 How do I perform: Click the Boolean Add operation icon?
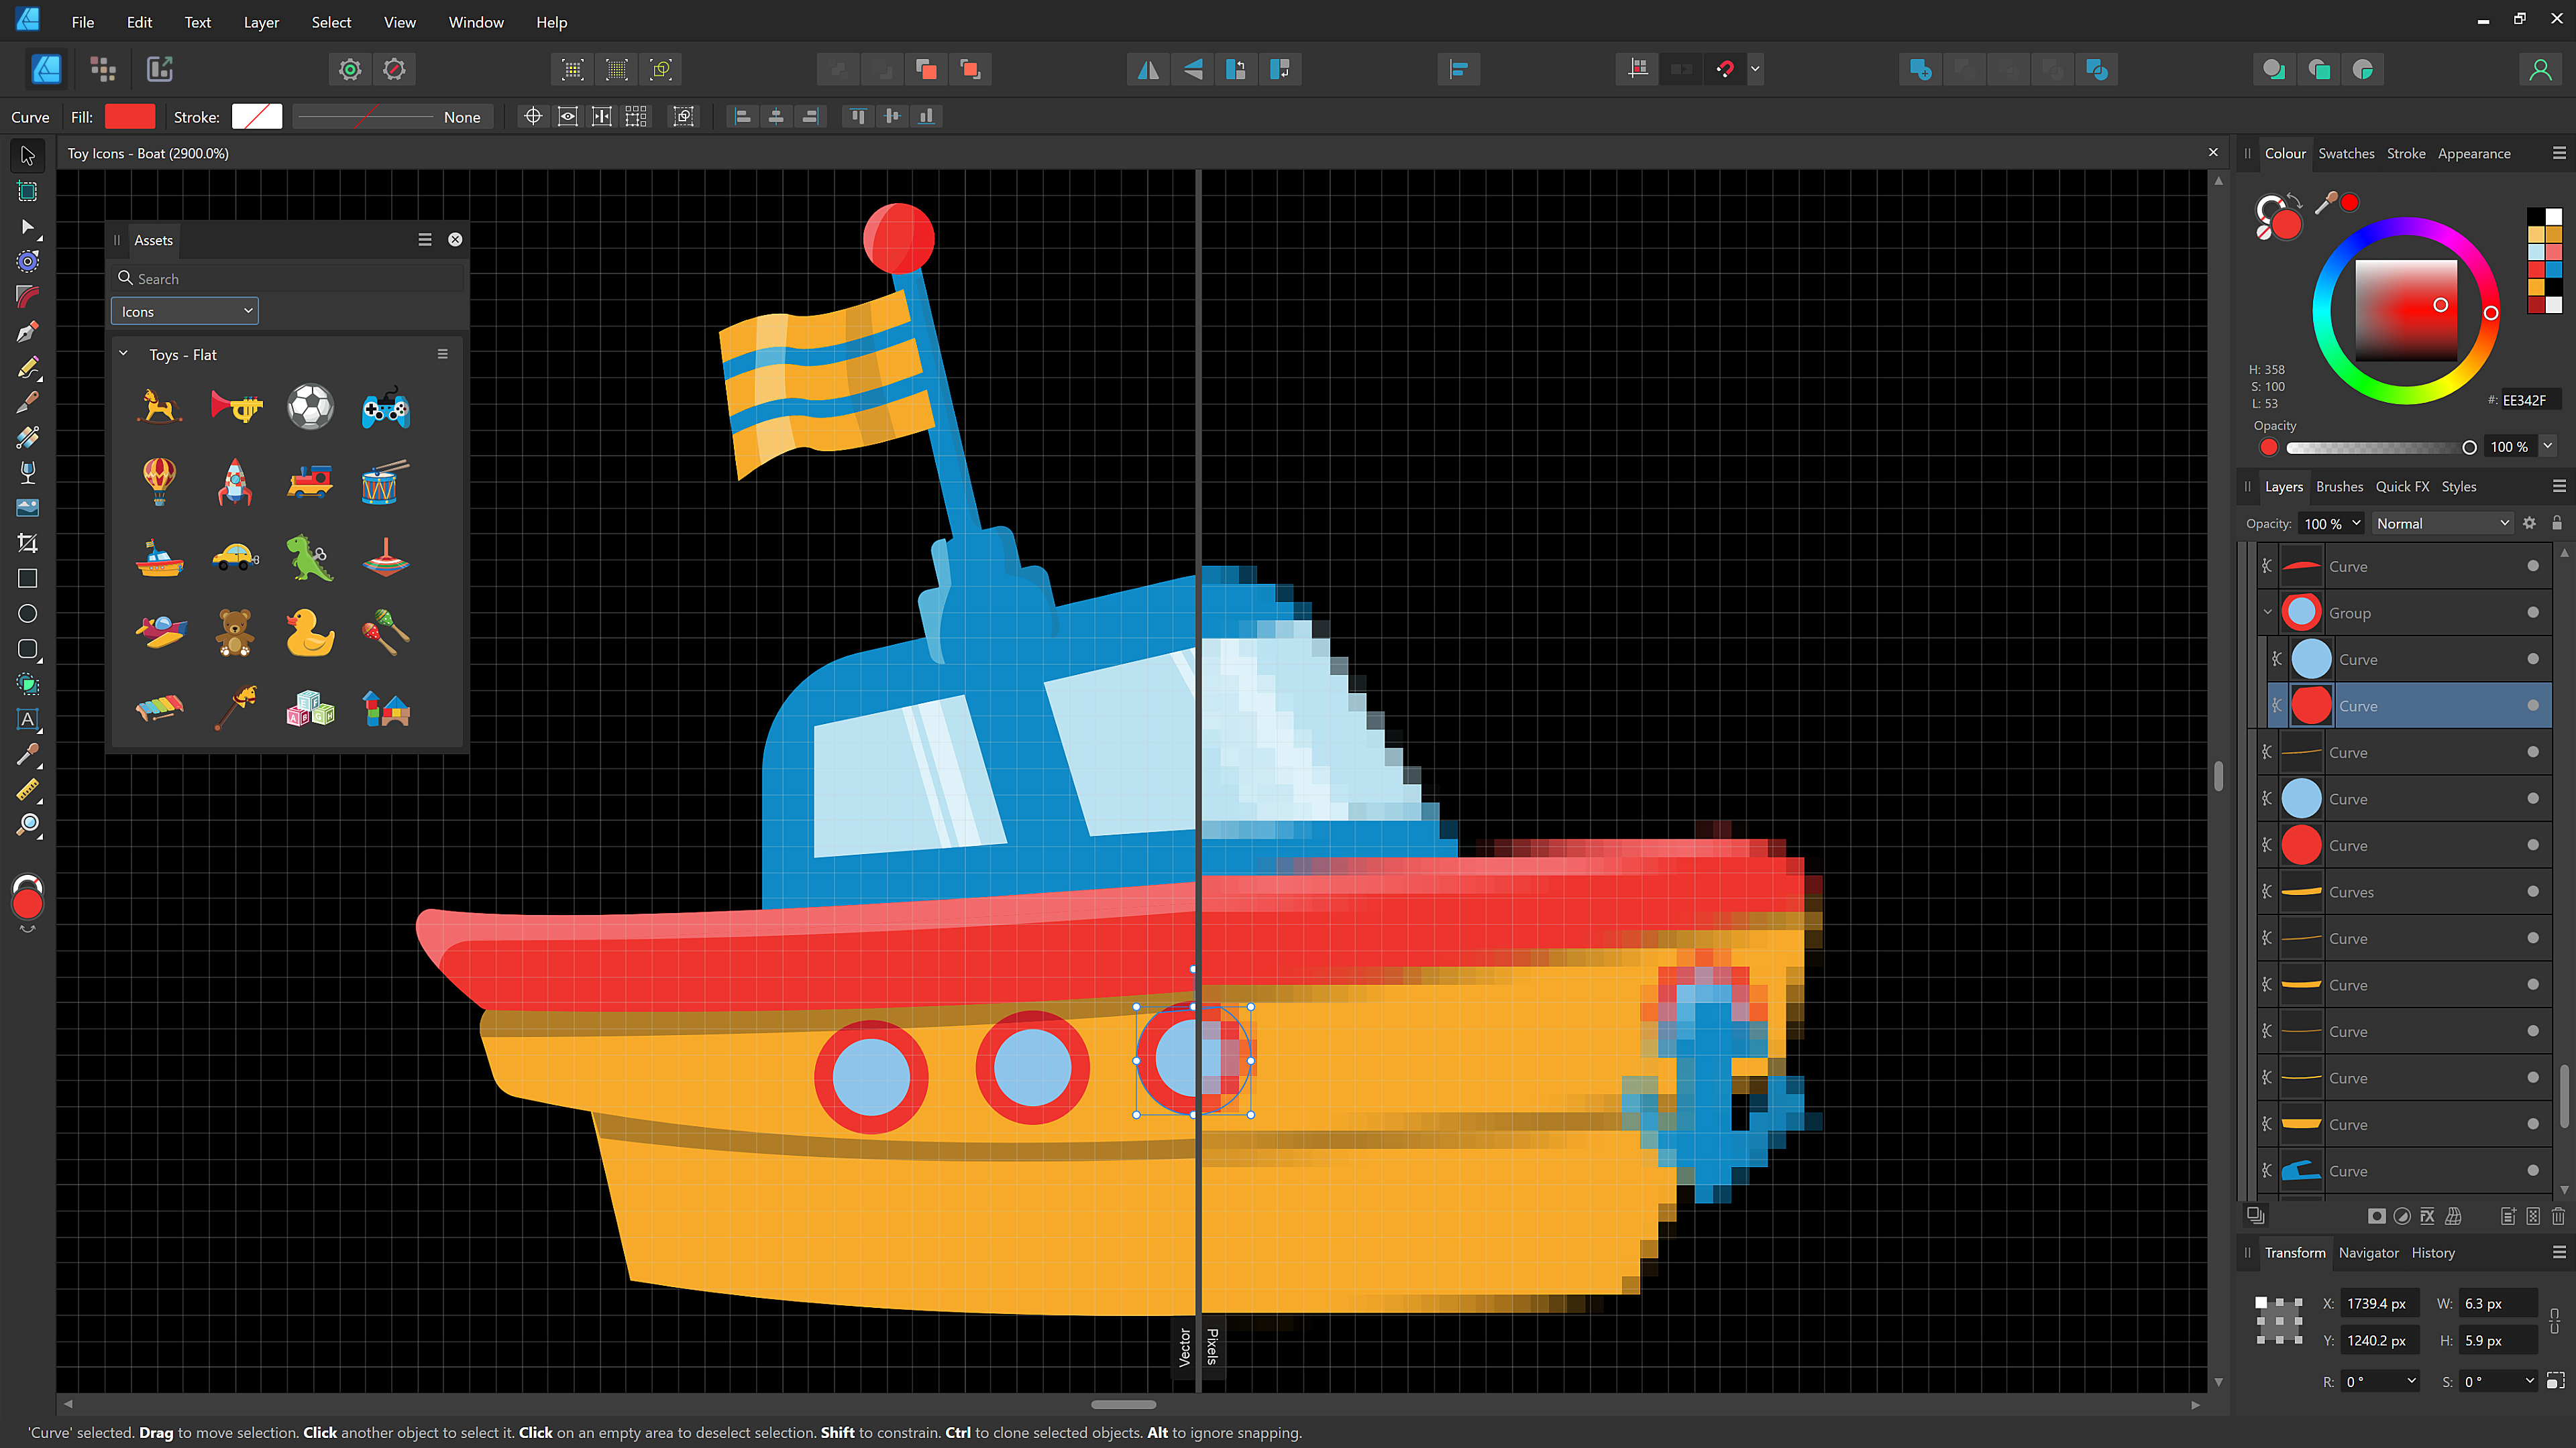(x=1920, y=69)
